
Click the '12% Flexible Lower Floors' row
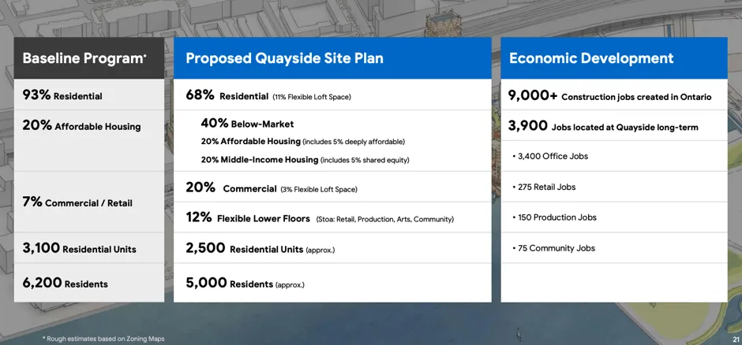click(332, 217)
